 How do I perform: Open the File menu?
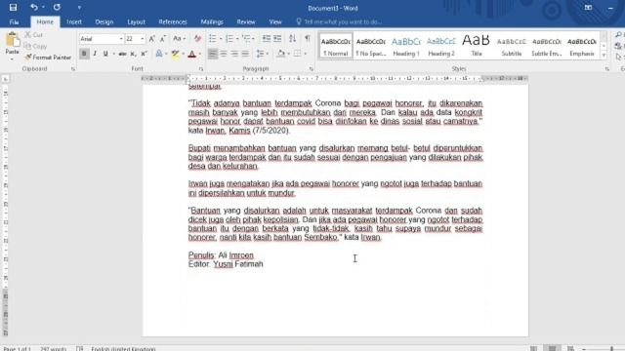coord(14,21)
